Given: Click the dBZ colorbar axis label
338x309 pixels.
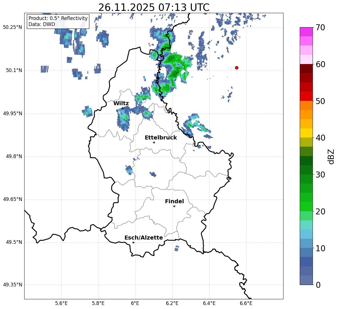Looking at the screenshot, I should click(x=331, y=156).
